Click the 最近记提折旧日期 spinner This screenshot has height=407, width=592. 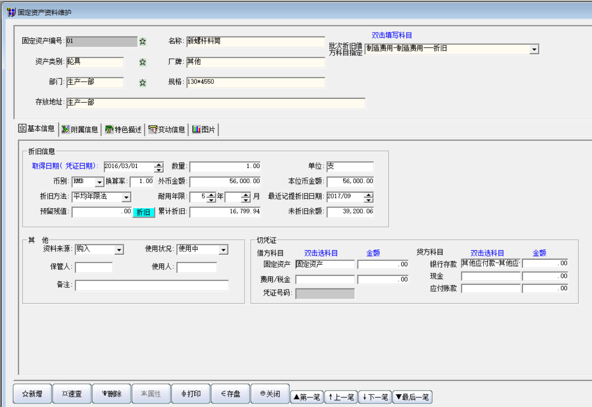pos(368,197)
